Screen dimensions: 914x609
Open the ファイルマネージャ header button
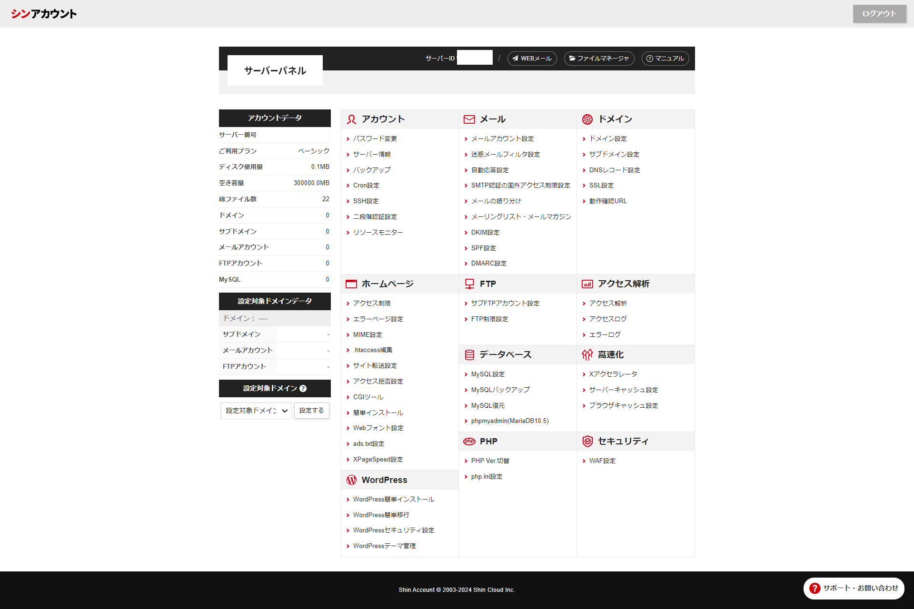pyautogui.click(x=599, y=59)
